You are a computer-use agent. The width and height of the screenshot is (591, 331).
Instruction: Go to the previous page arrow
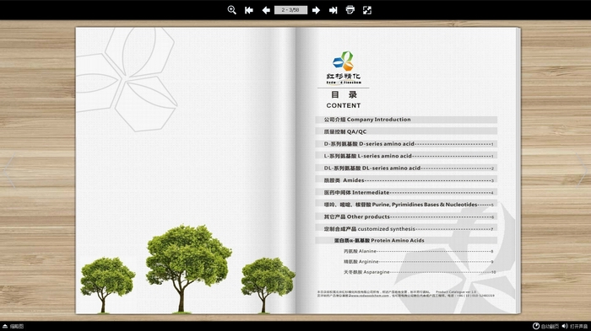coord(266,10)
